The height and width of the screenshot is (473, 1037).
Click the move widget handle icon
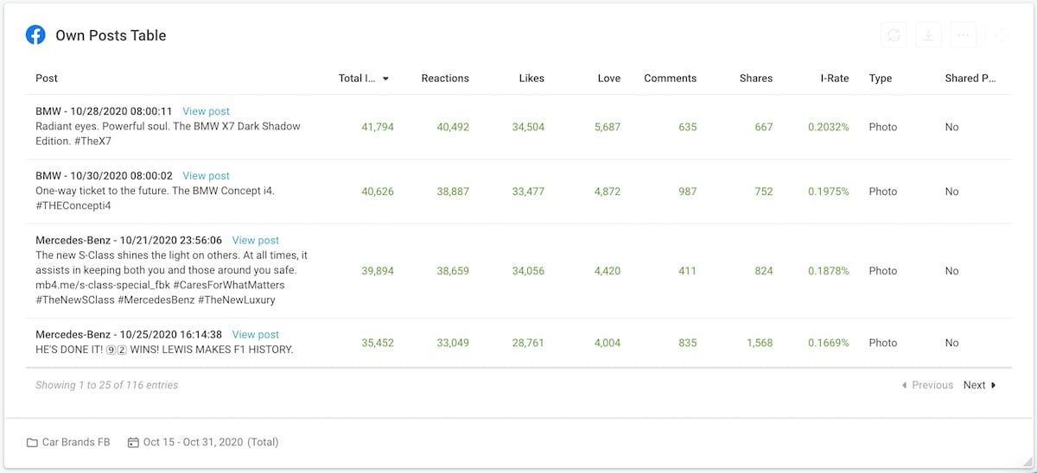(x=1002, y=35)
